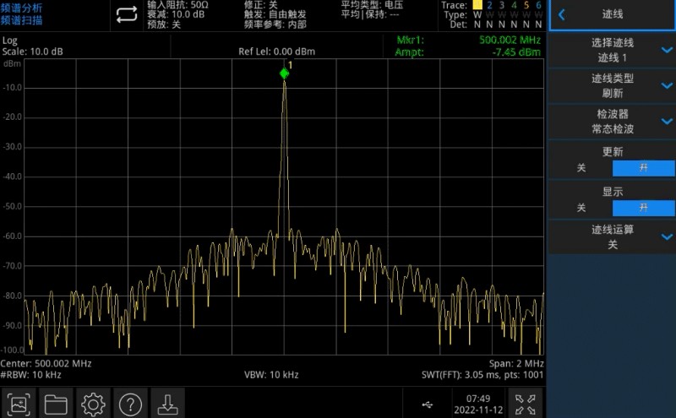
Task: Expand the 检波器 detector dropdown
Action: [667, 121]
